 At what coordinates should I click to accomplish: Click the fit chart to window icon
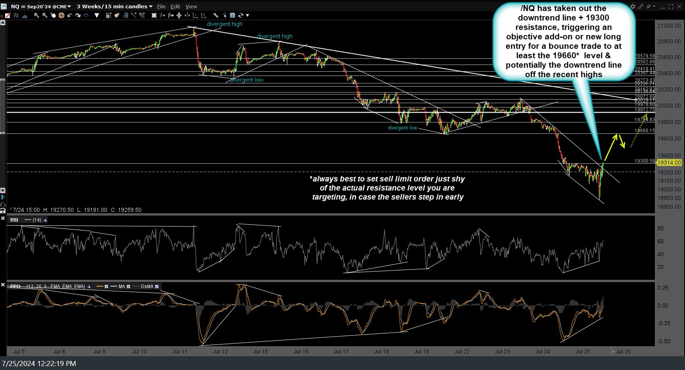click(x=154, y=15)
